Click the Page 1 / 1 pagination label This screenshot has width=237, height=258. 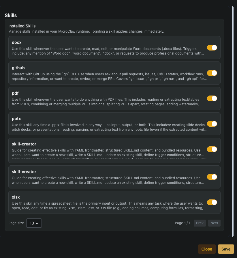coord(183,223)
